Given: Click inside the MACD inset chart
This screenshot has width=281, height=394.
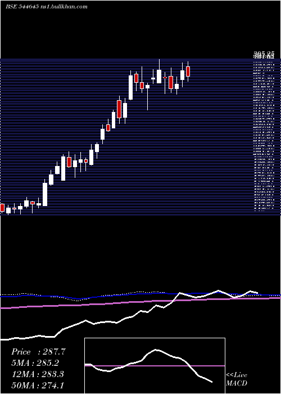Looking at the screenshot, I should [x=155, y=366].
